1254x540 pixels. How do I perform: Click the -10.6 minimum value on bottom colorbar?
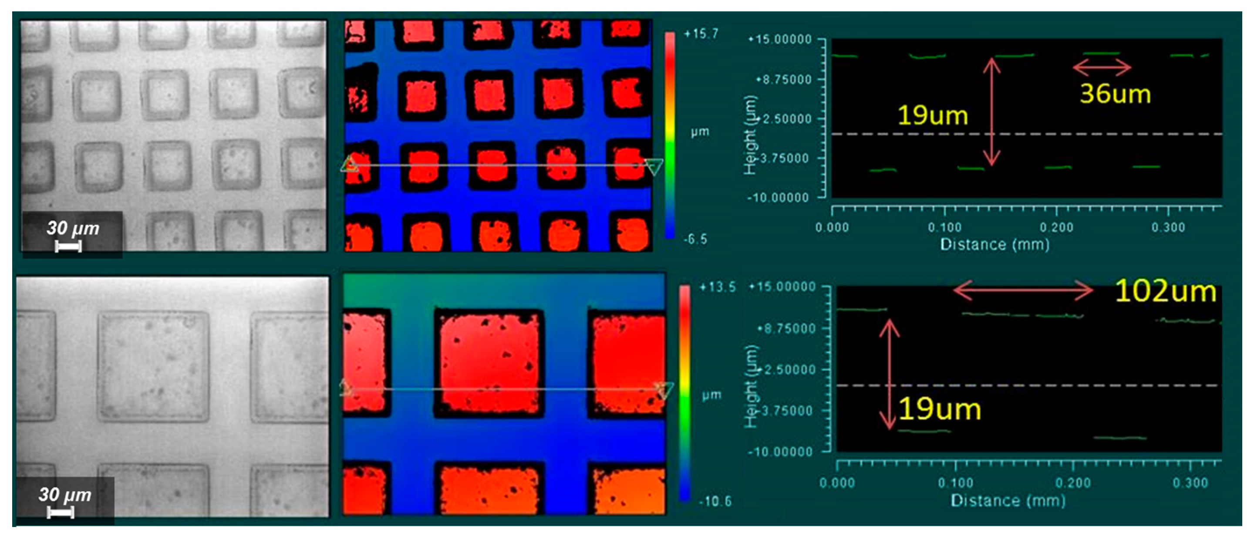715,501
